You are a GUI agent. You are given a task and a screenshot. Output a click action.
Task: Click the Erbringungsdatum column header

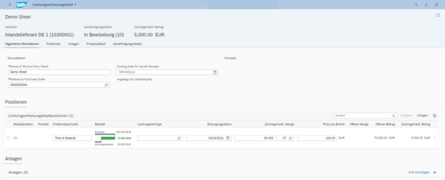tap(219, 124)
